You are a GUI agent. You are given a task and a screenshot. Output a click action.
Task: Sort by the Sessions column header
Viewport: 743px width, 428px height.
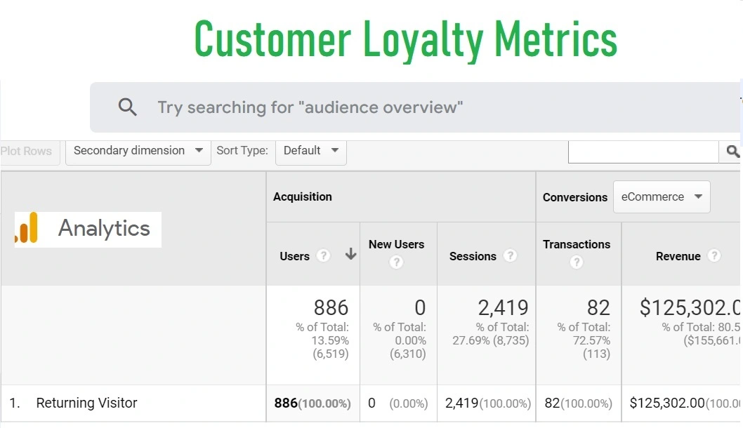click(x=473, y=257)
